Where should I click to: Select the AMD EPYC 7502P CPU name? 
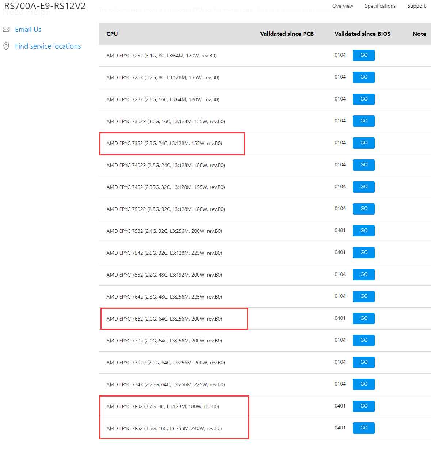165,209
